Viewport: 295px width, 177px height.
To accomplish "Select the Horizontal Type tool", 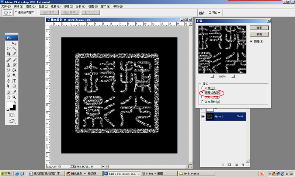I will [x=15, y=80].
